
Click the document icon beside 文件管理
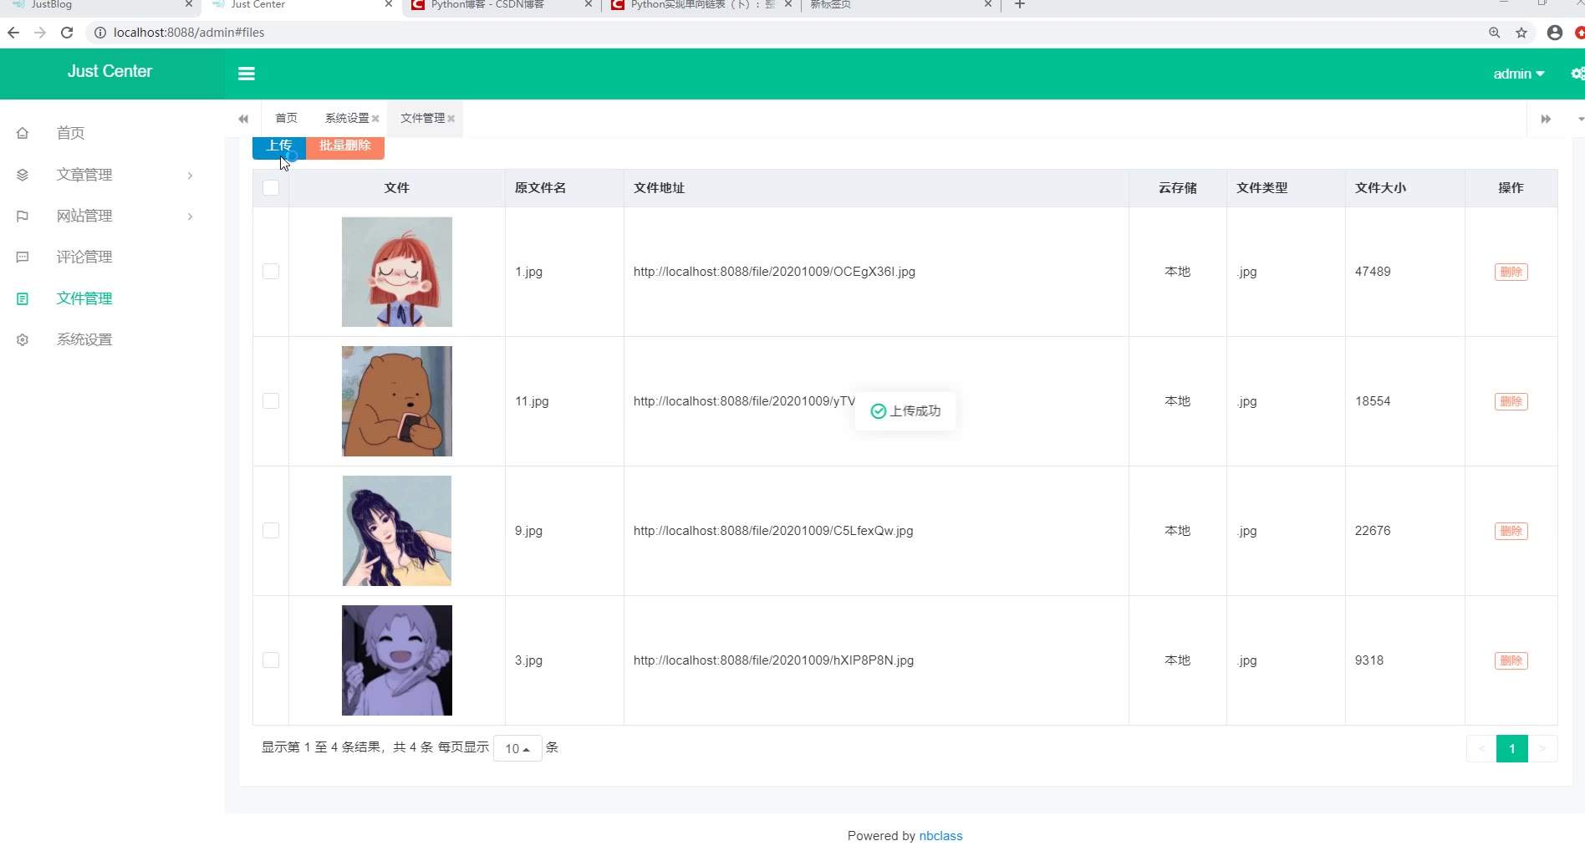tap(23, 298)
